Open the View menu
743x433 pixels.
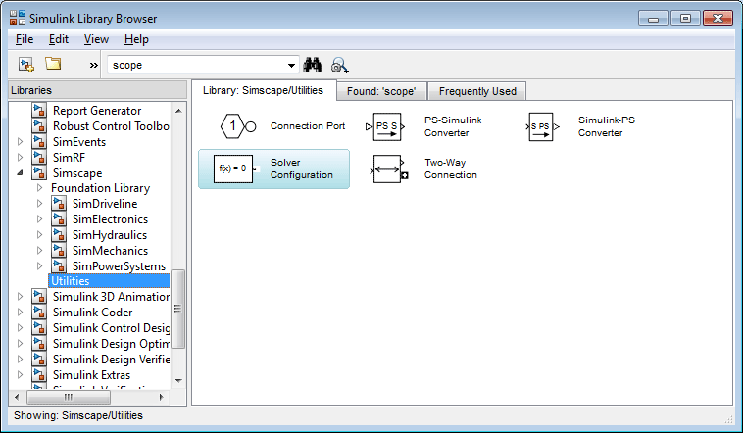[96, 39]
